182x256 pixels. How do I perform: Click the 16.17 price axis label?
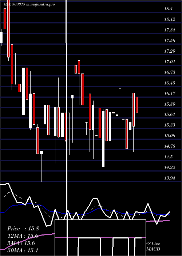click(x=170, y=93)
